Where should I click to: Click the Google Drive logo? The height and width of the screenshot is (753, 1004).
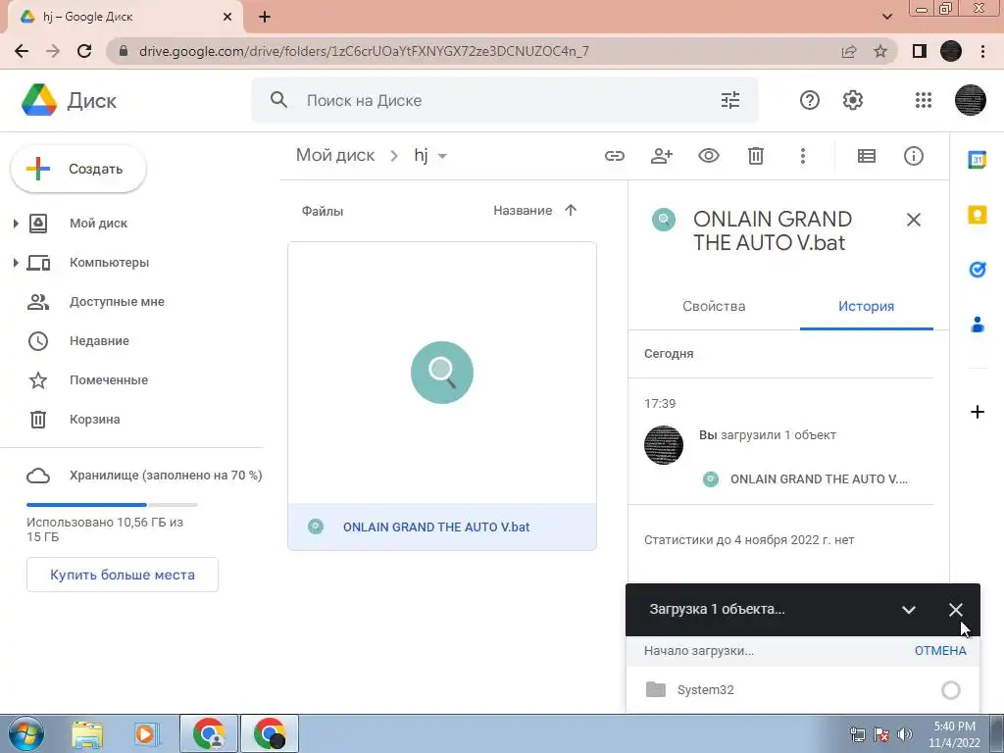(x=39, y=100)
